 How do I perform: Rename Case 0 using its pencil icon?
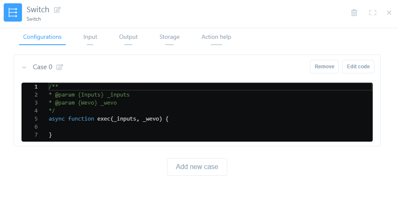60,67
